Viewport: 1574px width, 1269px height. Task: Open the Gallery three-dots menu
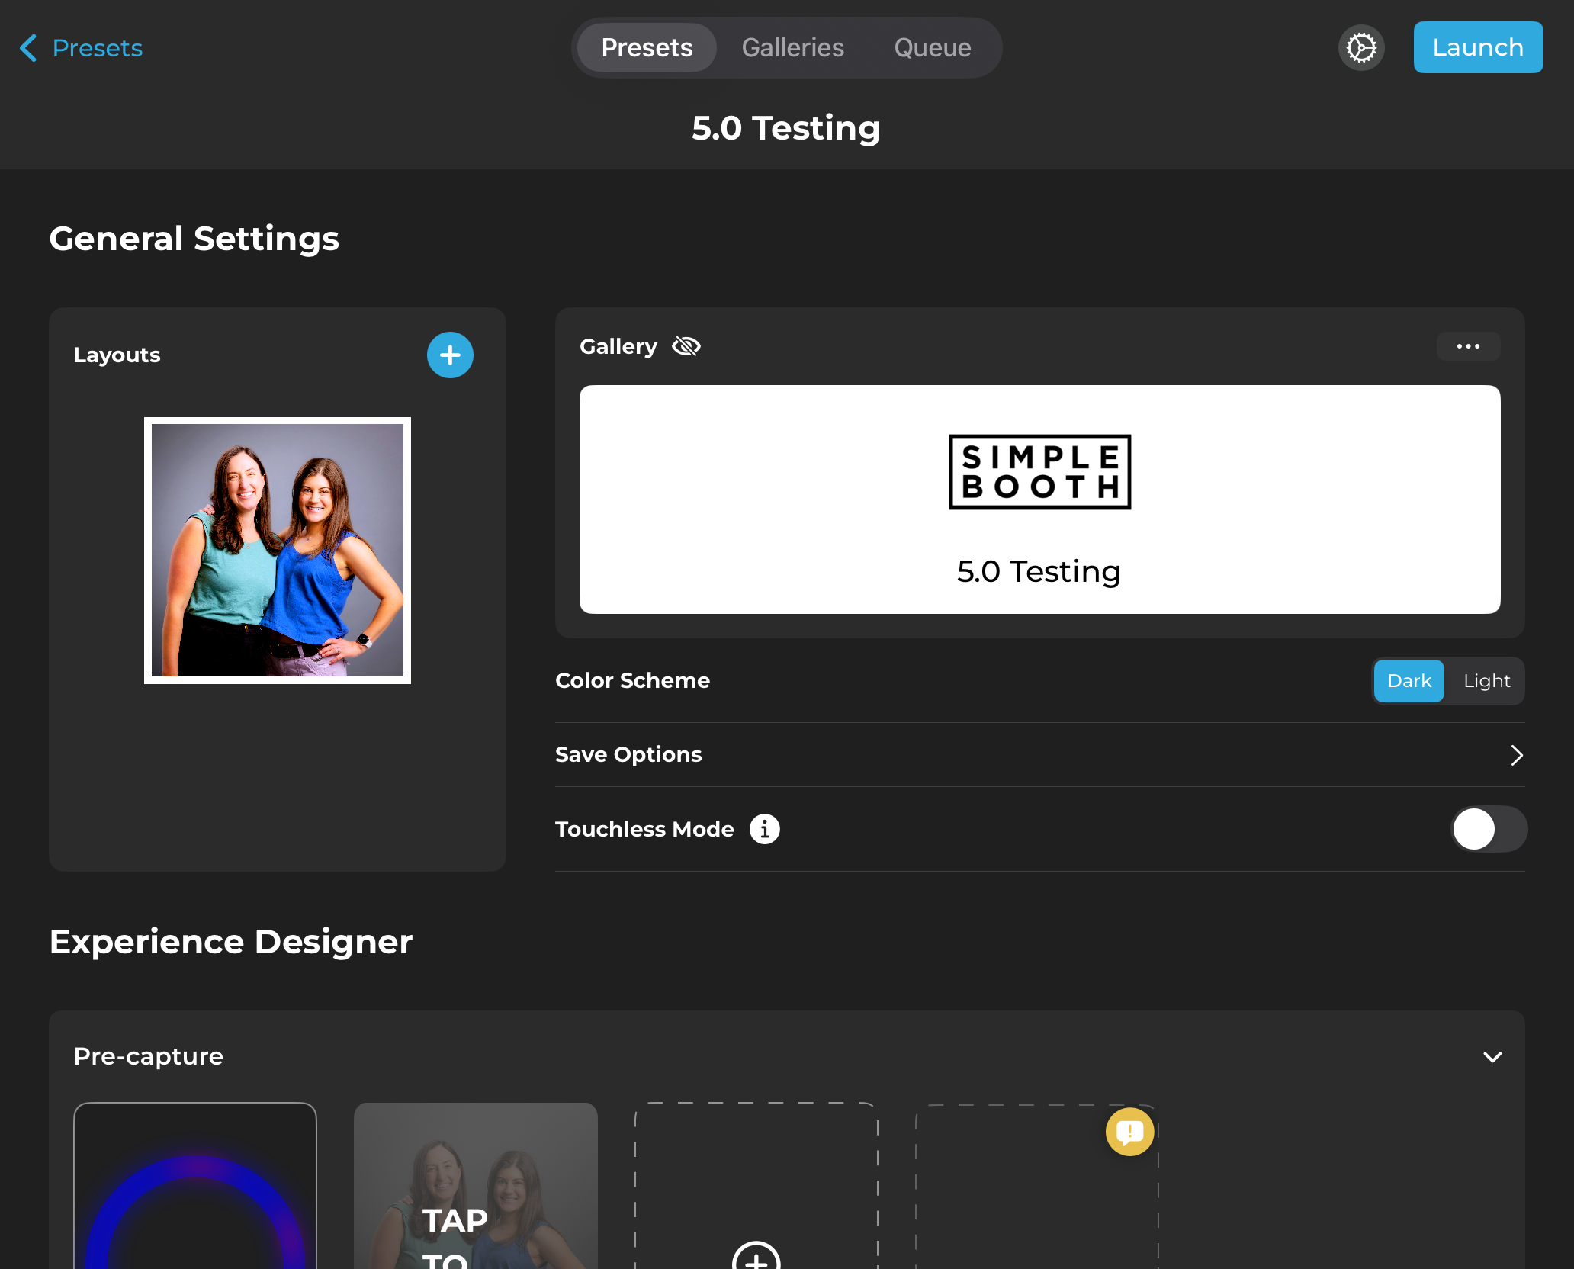click(1468, 346)
